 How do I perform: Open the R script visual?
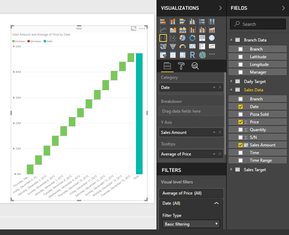[x=192, y=54]
